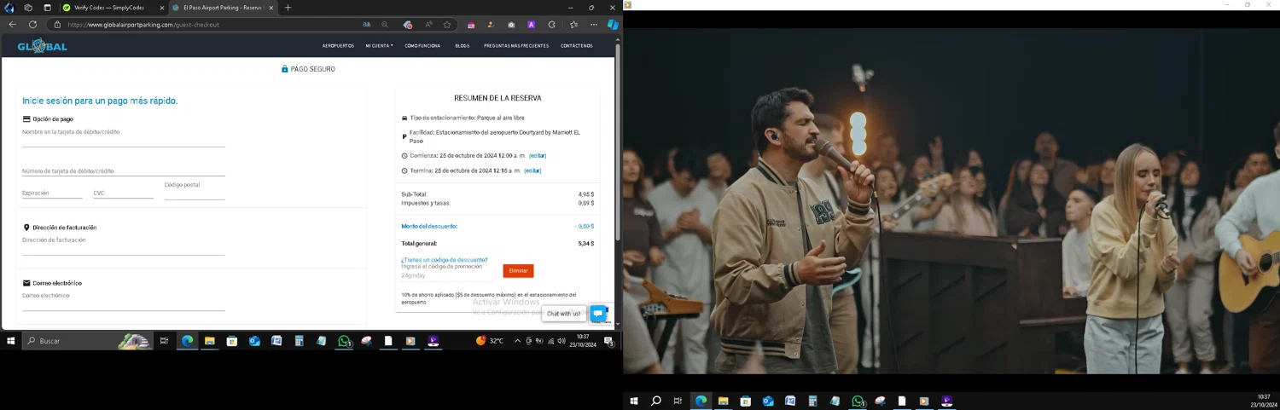Switch to the Verify Codes tab
Viewport: 1280px width, 410px height.
(x=109, y=8)
